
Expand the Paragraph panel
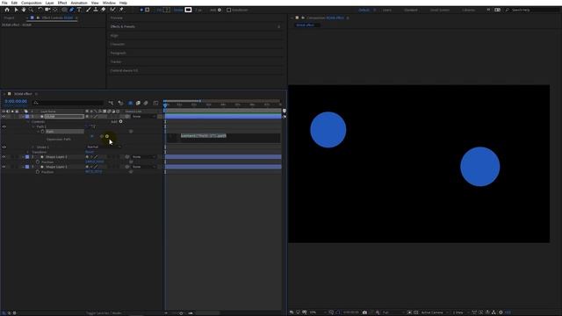point(119,53)
